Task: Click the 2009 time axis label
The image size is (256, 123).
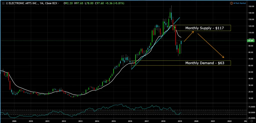Action: click(x=14, y=121)
